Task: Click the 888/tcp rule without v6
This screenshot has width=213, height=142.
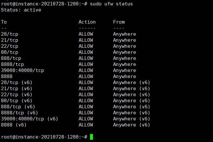Action: (x=11, y=58)
